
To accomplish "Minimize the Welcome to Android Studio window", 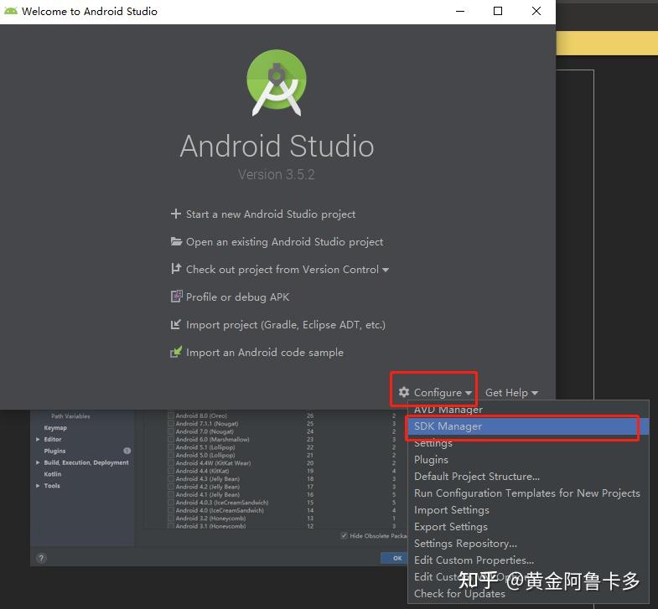I will coord(460,12).
